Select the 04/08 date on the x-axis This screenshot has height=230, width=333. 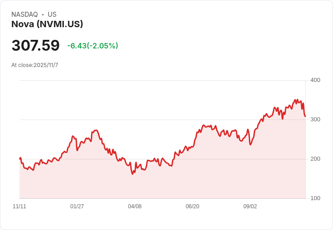(135, 206)
